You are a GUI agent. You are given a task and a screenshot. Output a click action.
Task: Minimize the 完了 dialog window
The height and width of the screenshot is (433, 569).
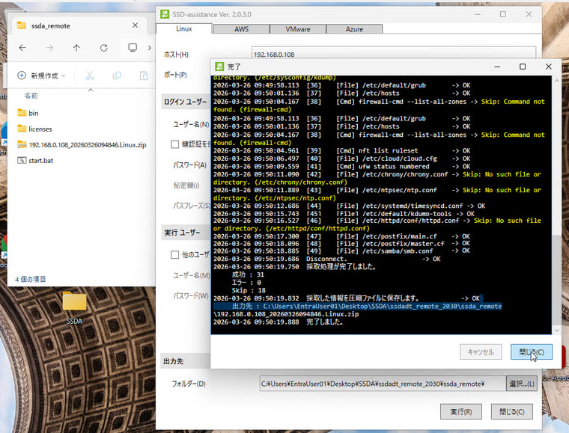pyautogui.click(x=497, y=67)
